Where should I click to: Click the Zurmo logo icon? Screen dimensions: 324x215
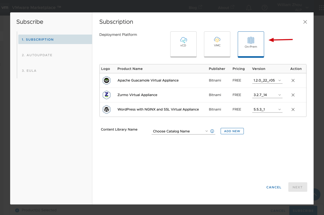point(107,95)
